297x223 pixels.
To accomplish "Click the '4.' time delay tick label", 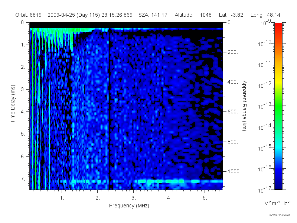I will click(23, 112).
